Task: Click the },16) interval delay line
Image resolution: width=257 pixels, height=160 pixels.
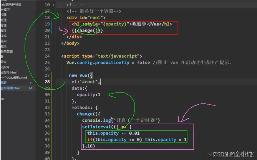Action: pos(89,146)
